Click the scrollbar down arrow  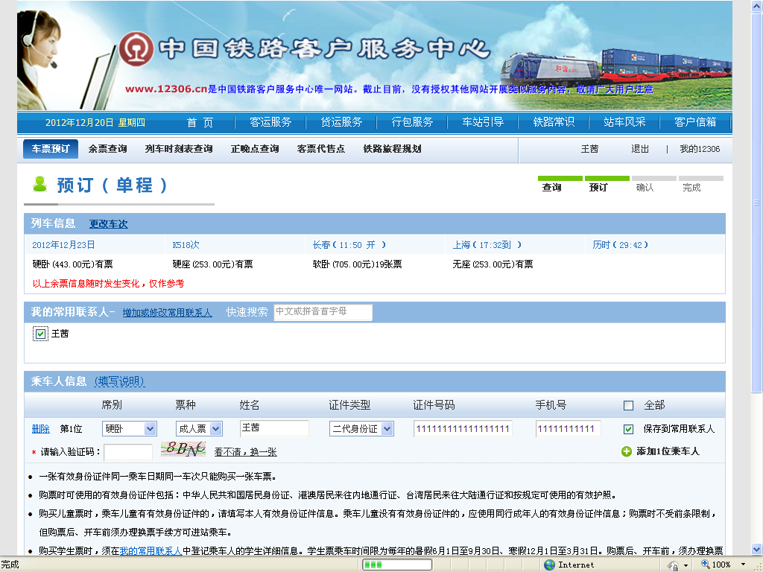coord(757,550)
